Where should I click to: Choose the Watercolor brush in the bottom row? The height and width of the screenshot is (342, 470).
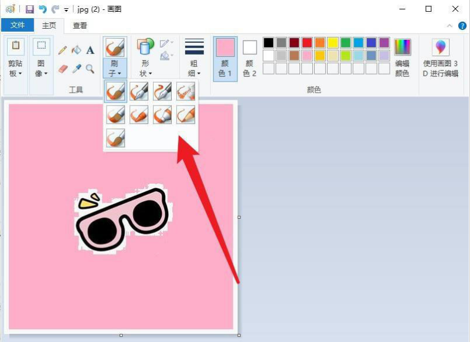115,138
